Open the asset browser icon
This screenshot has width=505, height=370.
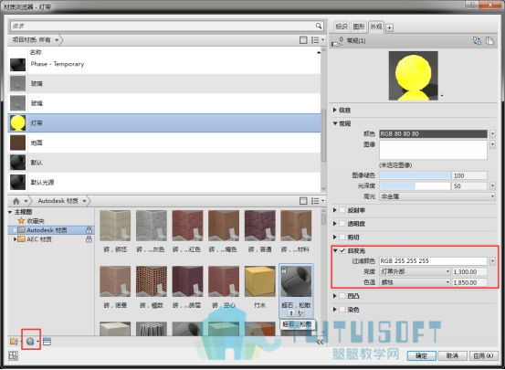pyautogui.click(x=47, y=342)
